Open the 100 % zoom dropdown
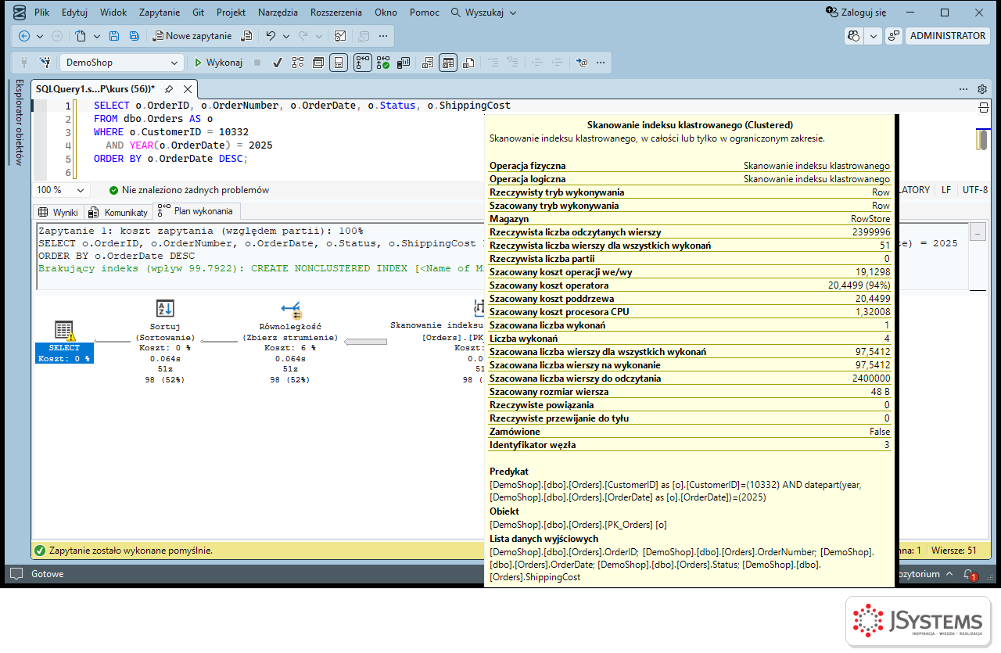The height and width of the screenshot is (653, 1001). tap(80, 190)
